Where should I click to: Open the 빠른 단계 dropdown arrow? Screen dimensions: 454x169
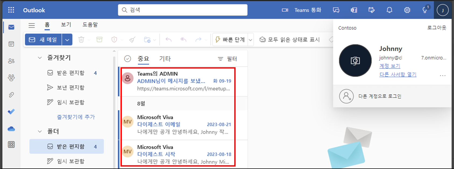[x=250, y=40]
